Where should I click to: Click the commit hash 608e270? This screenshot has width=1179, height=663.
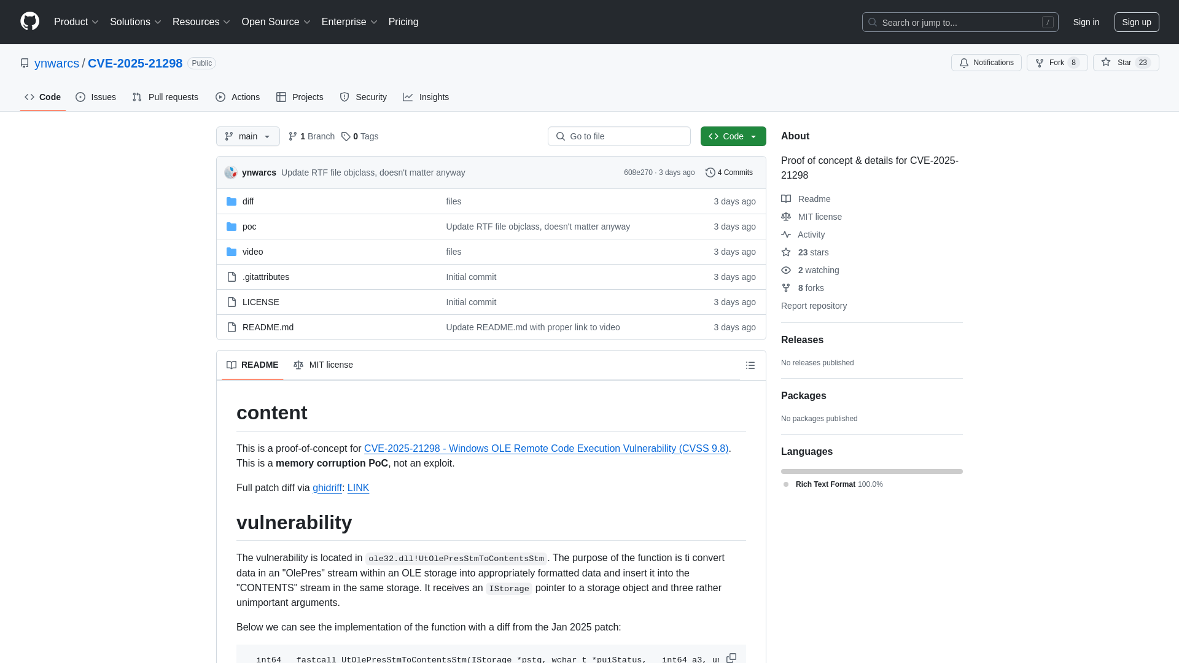coord(638,173)
